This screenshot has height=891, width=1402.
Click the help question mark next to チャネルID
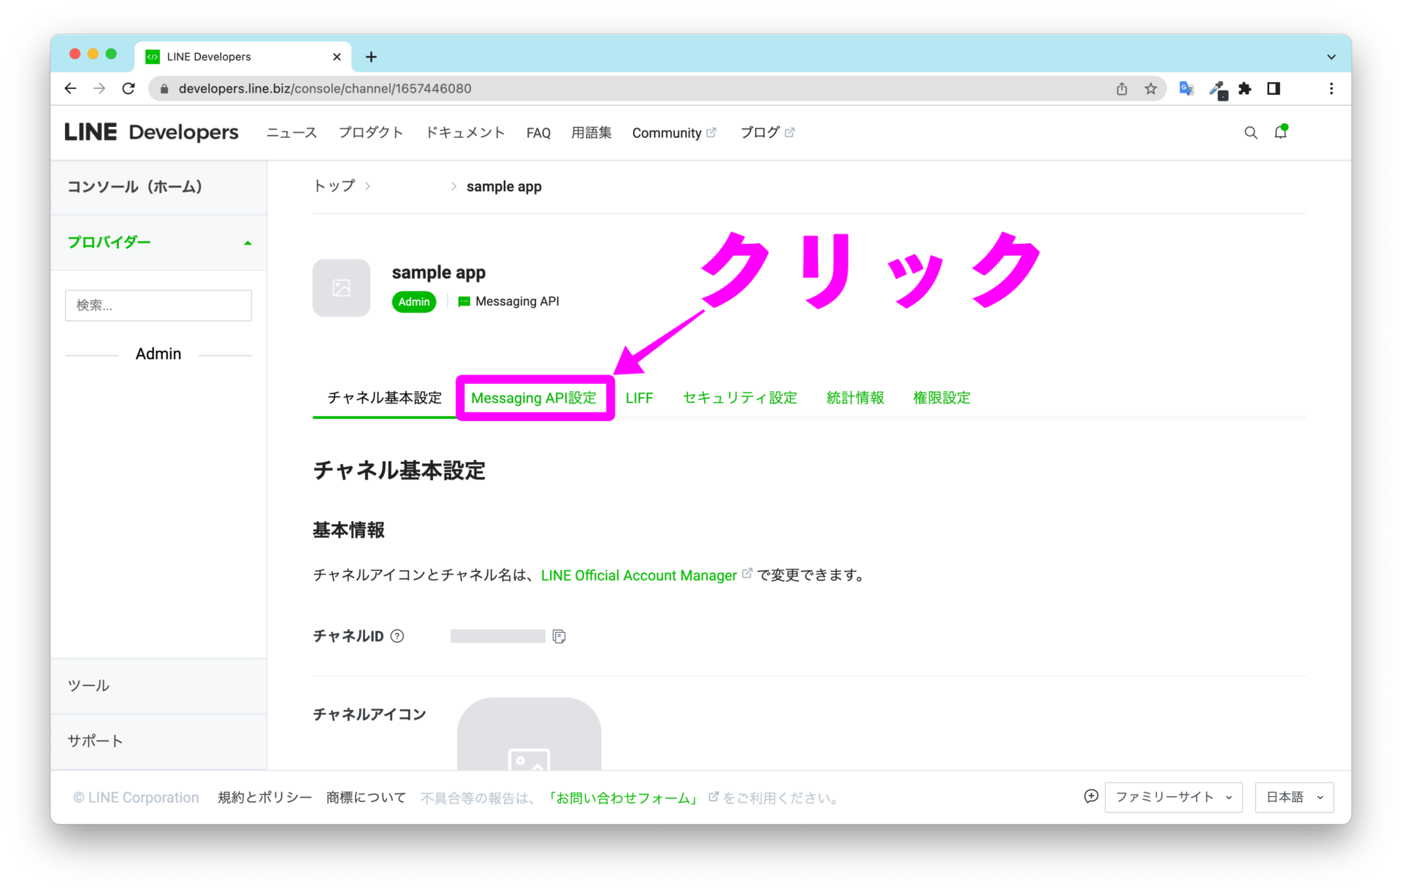point(397,636)
